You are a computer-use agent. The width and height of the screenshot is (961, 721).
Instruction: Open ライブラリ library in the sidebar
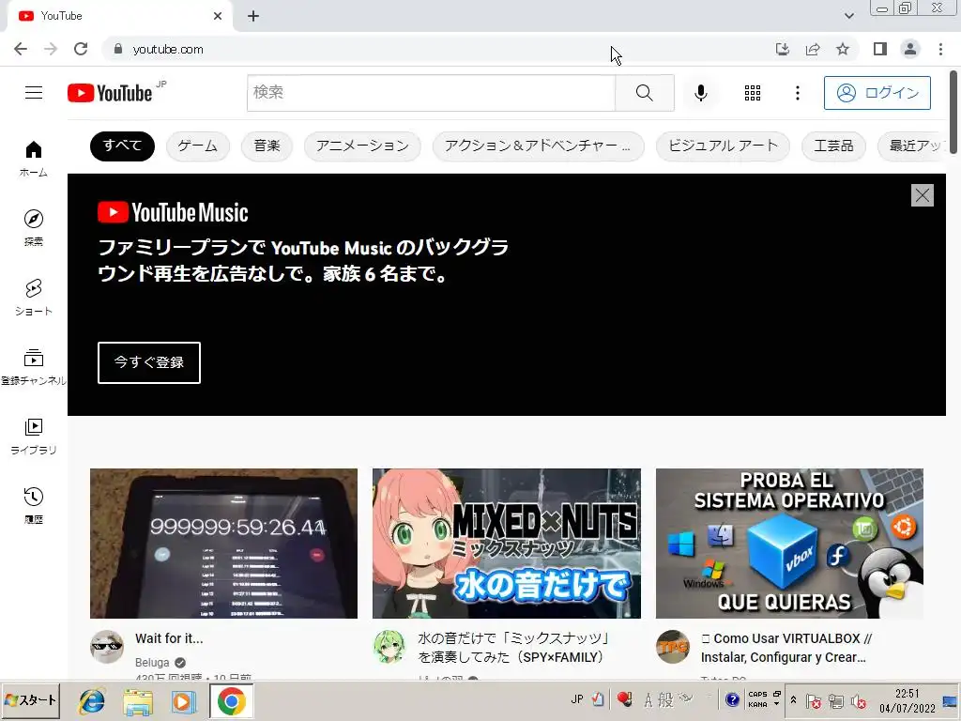click(x=34, y=437)
